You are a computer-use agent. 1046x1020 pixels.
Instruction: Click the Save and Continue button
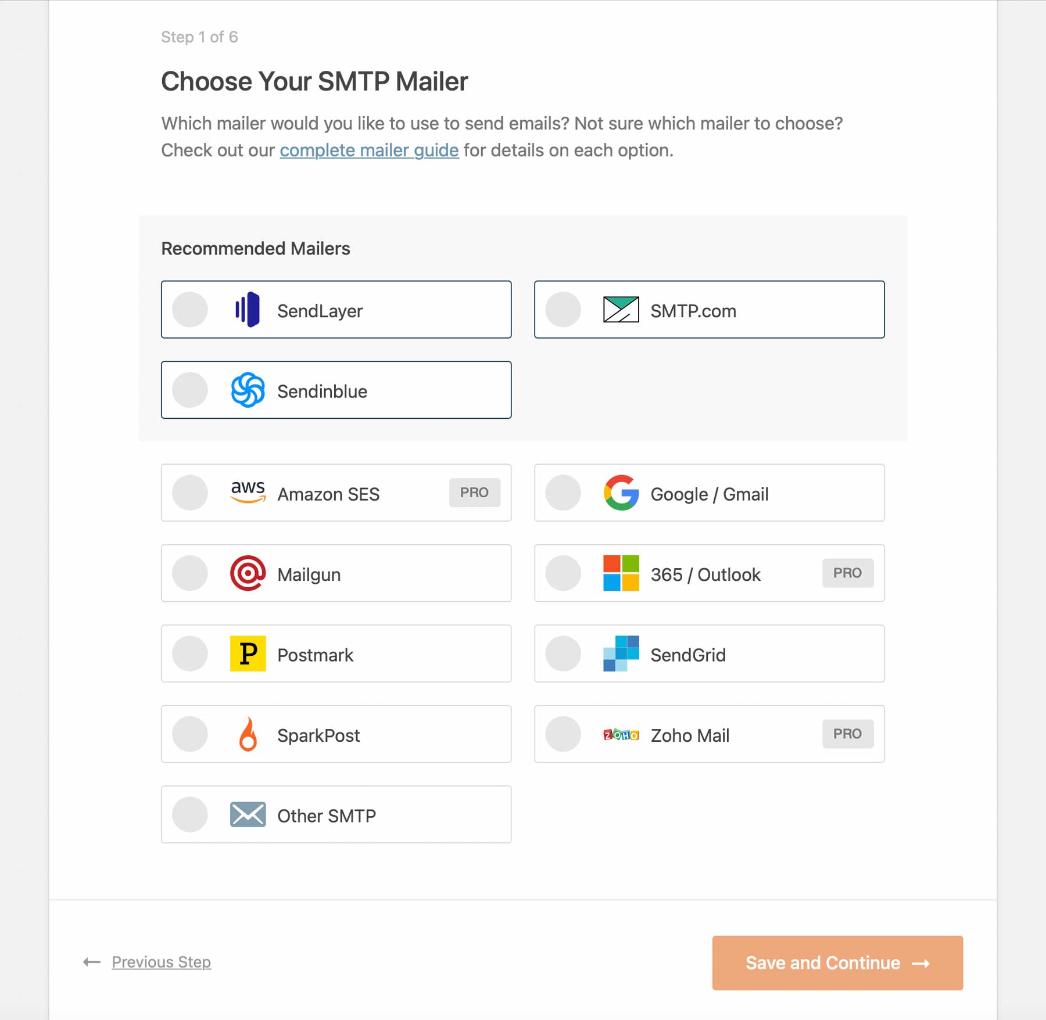tap(836, 962)
